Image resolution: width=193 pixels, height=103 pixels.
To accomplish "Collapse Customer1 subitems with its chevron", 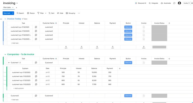I will (9, 63).
